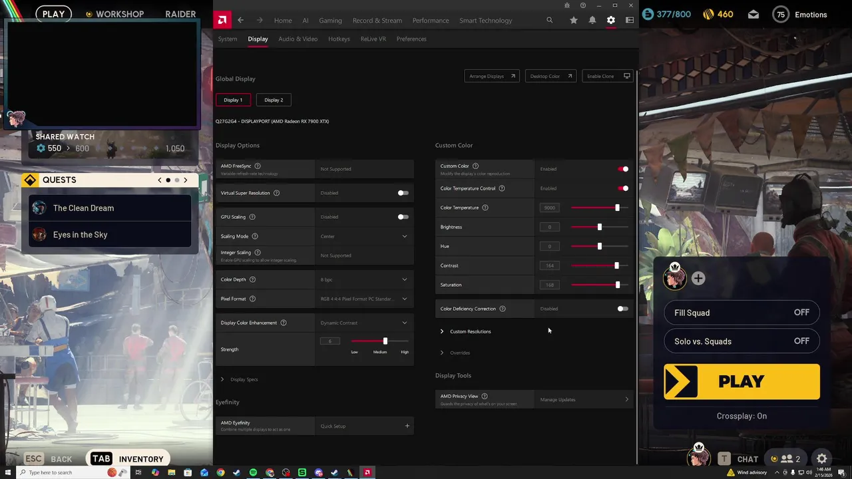This screenshot has width=852, height=479.
Task: Click the Arrange Displays button
Action: 492,76
